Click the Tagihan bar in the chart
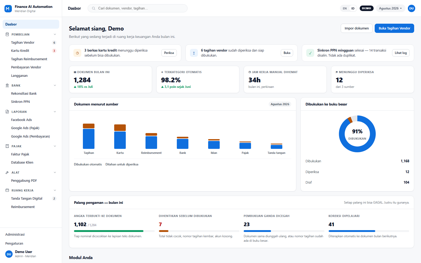 tap(89, 136)
